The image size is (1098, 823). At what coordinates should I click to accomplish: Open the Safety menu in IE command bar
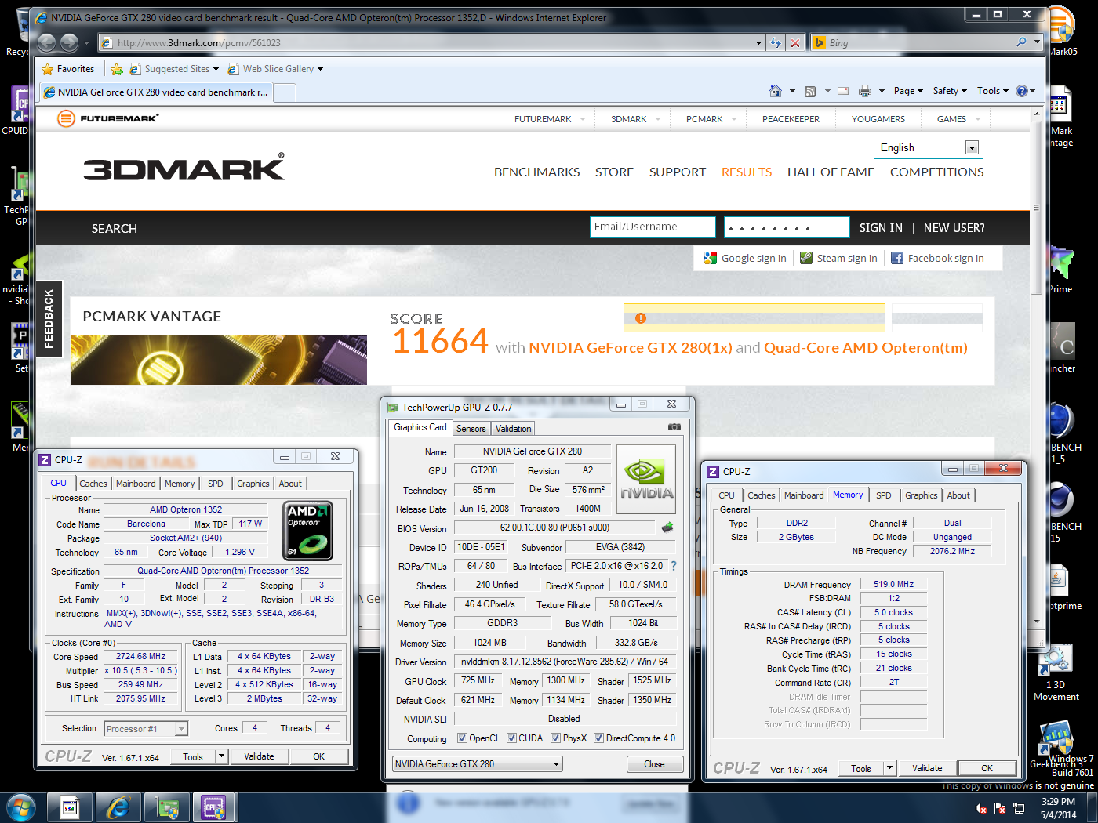[x=950, y=91]
